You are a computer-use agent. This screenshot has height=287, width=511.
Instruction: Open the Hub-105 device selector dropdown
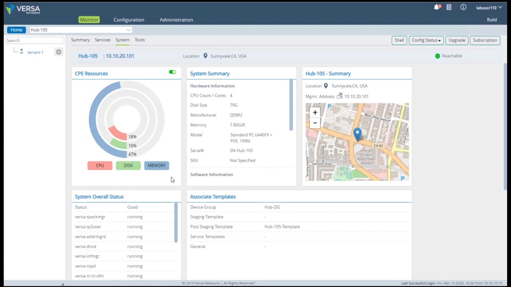point(81,30)
